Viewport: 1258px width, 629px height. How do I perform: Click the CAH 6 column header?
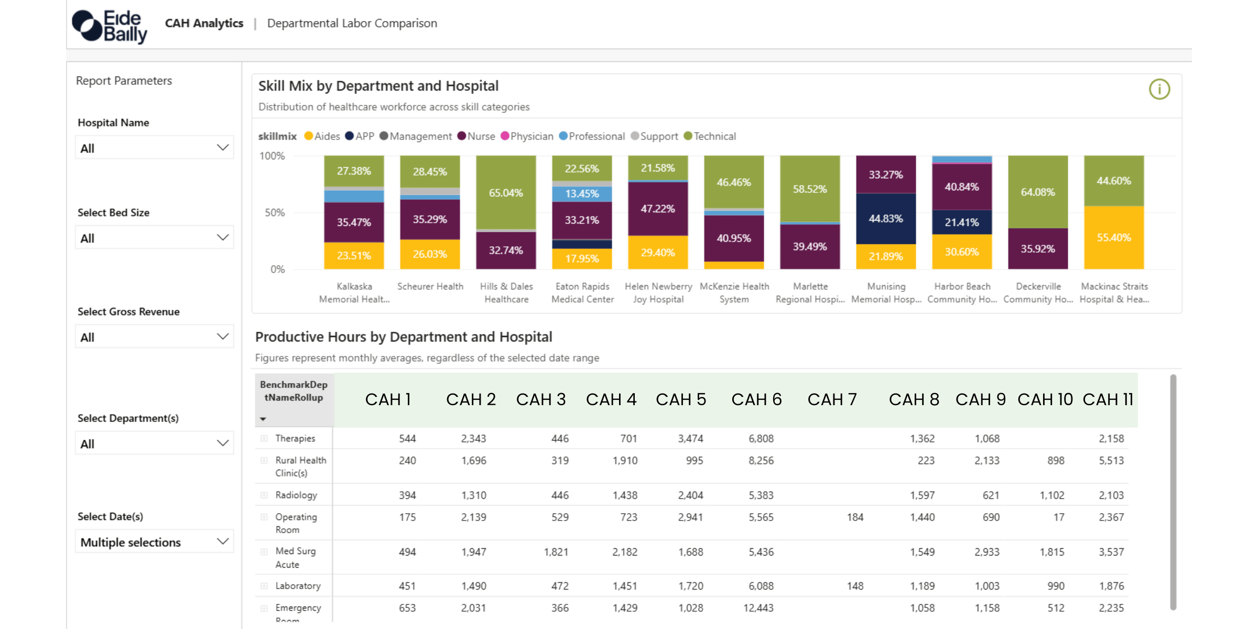(756, 399)
